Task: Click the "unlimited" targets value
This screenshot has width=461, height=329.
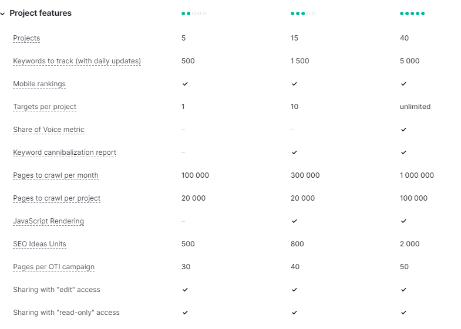Action: tap(415, 107)
